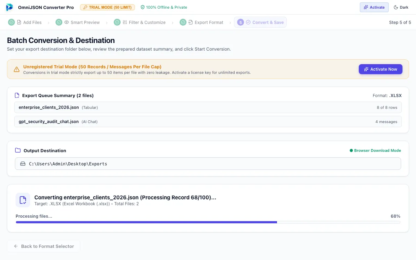Viewport: 416px width, 260px height.
Task: Click the green check circle before Export Format
Action: [x=183, y=22]
